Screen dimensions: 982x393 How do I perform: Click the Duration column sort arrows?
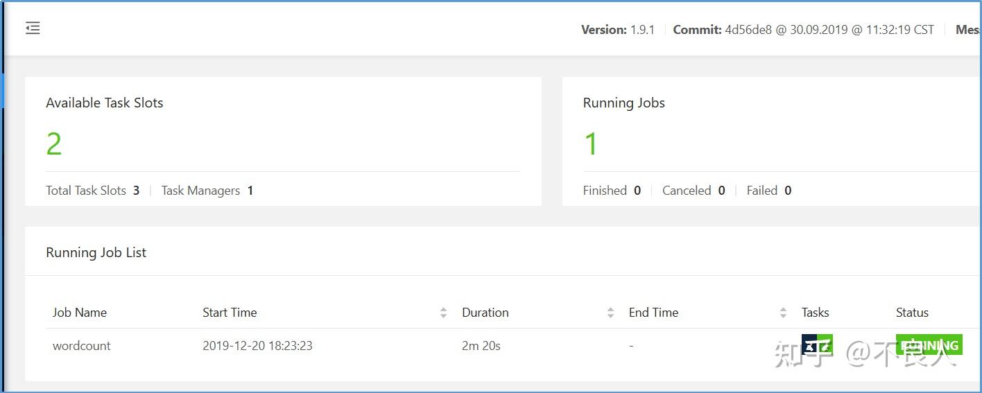coord(610,313)
